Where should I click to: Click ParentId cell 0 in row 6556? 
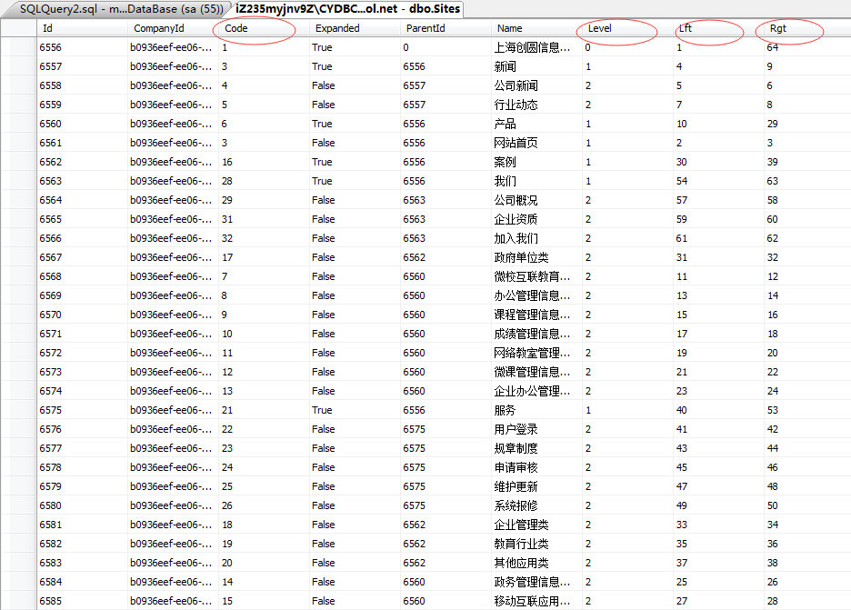(446, 47)
